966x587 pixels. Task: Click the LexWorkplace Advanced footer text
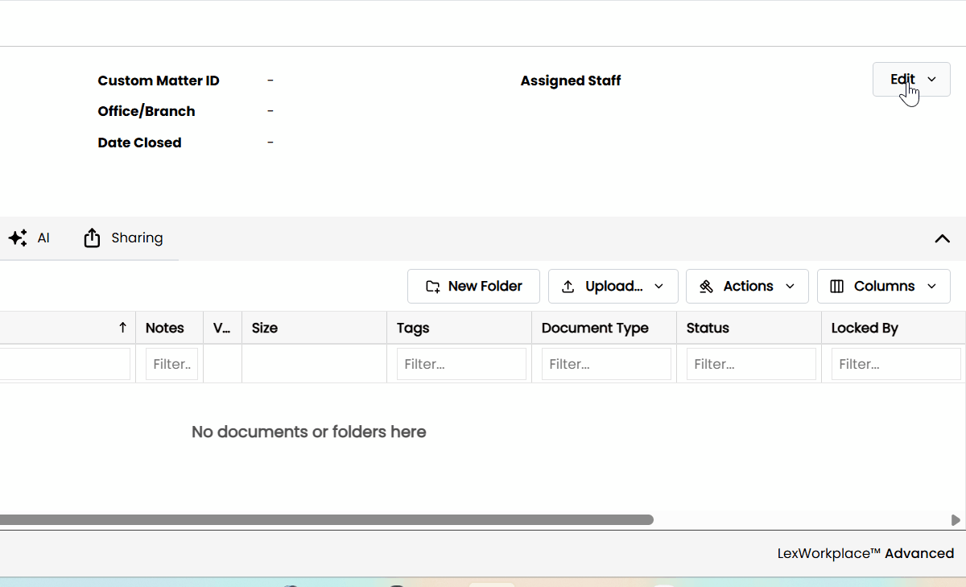pos(865,553)
